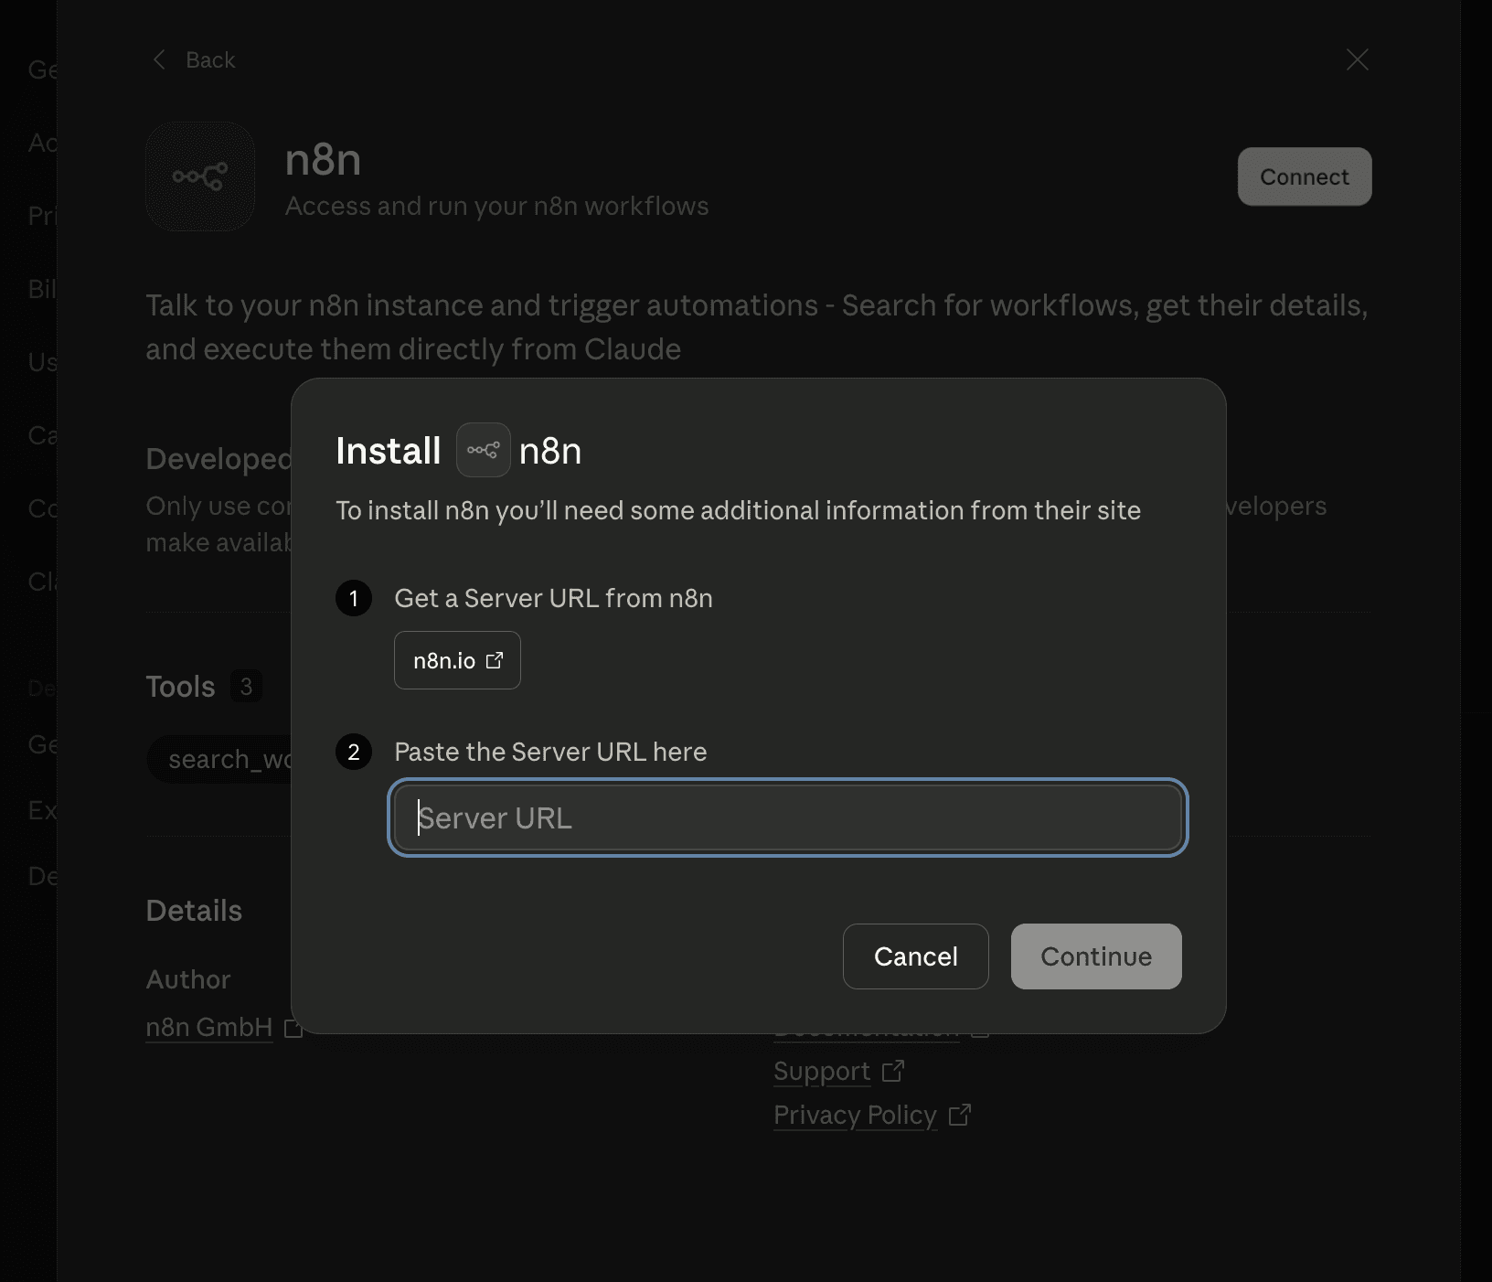This screenshot has height=1282, width=1492.
Task: Go Back using the top-left arrow
Action: (193, 60)
